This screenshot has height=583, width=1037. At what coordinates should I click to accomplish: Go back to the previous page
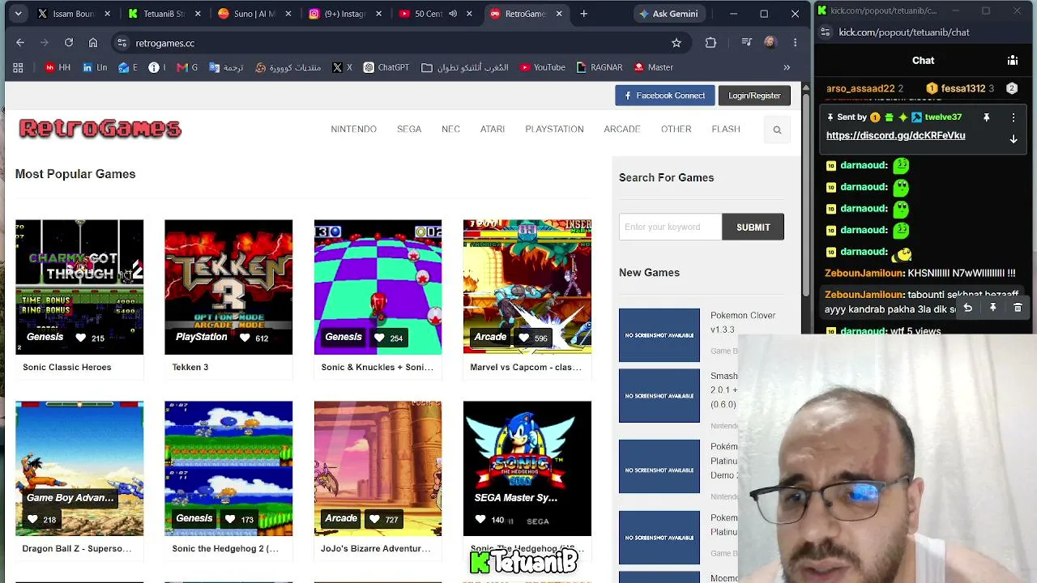pos(20,43)
